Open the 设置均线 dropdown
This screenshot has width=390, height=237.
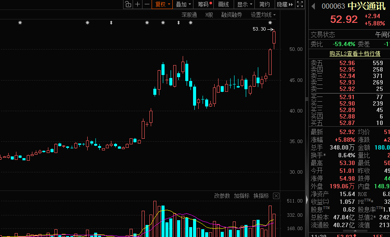coord(263,15)
